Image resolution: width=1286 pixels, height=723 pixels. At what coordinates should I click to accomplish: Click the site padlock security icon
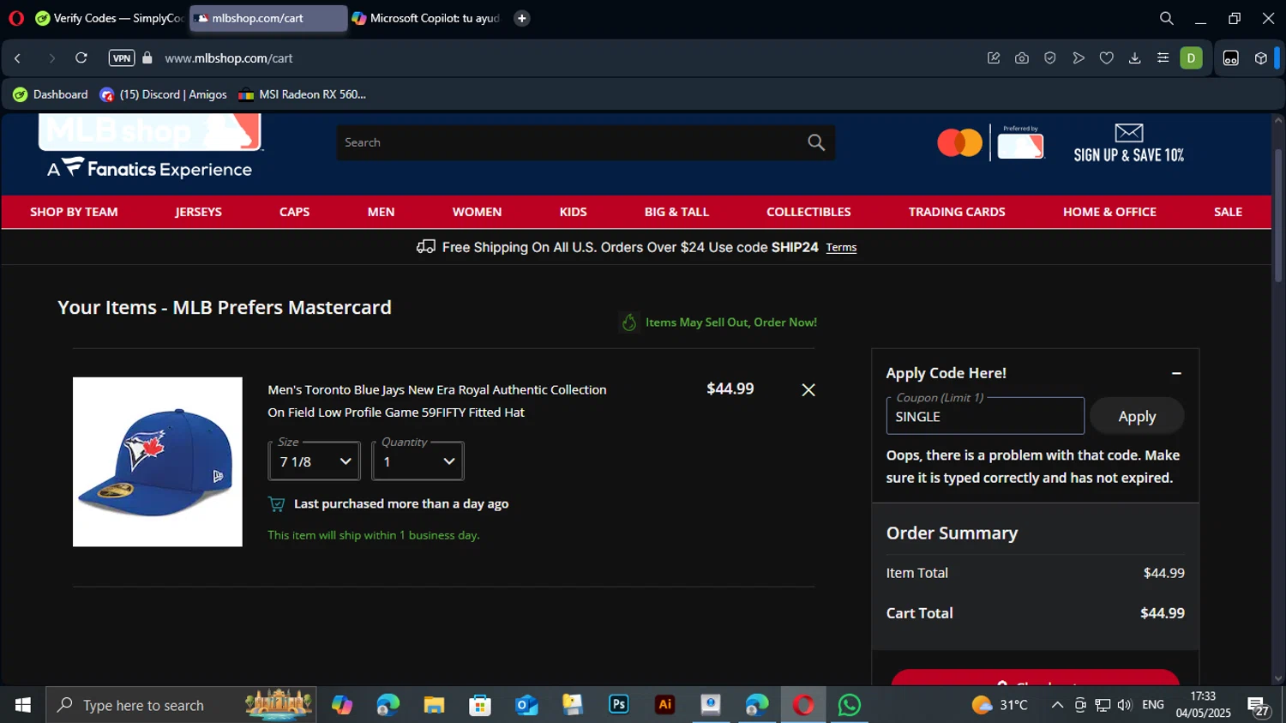point(147,58)
